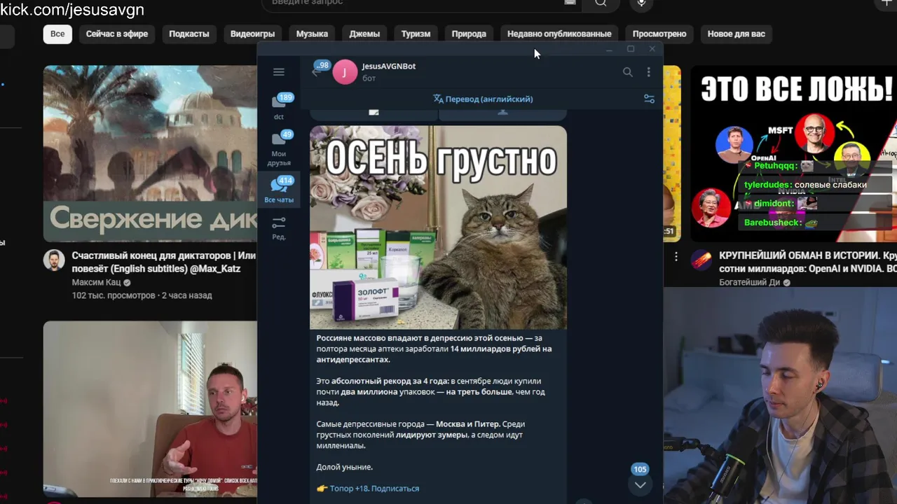
Task: Select the Подкасты filter chip
Action: 189,34
